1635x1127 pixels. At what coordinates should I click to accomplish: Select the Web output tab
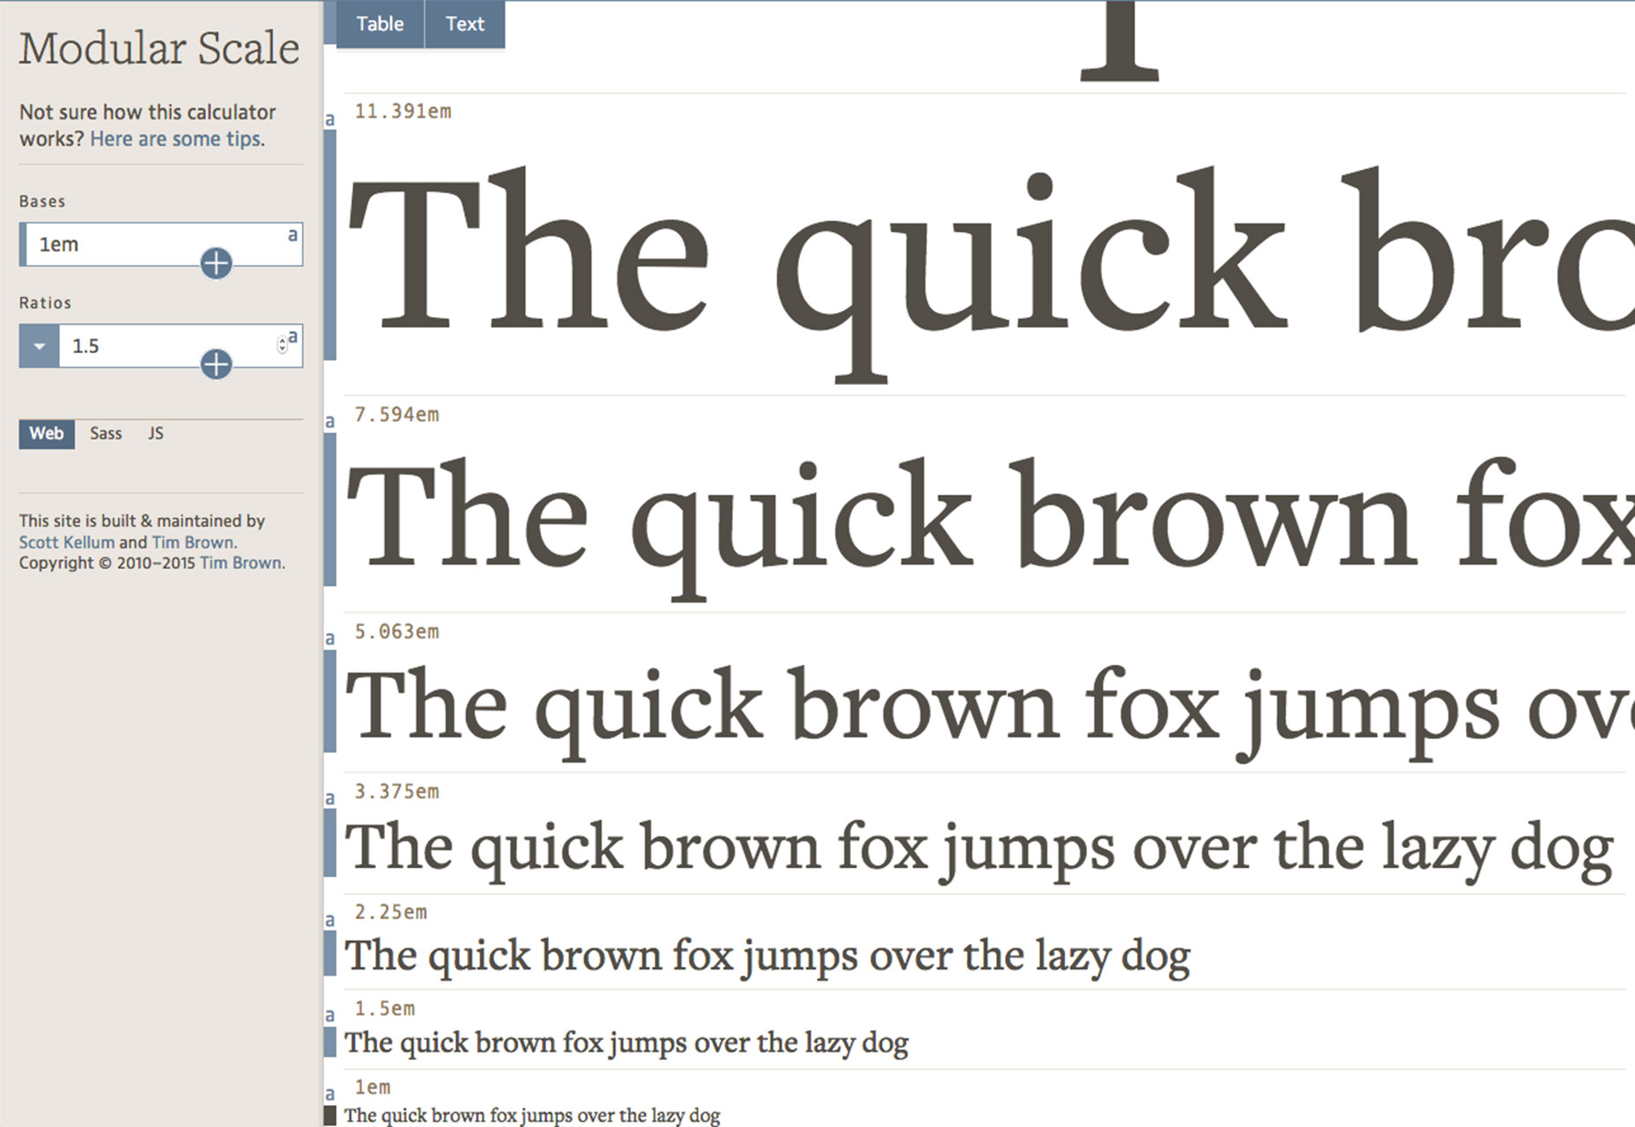(x=47, y=433)
